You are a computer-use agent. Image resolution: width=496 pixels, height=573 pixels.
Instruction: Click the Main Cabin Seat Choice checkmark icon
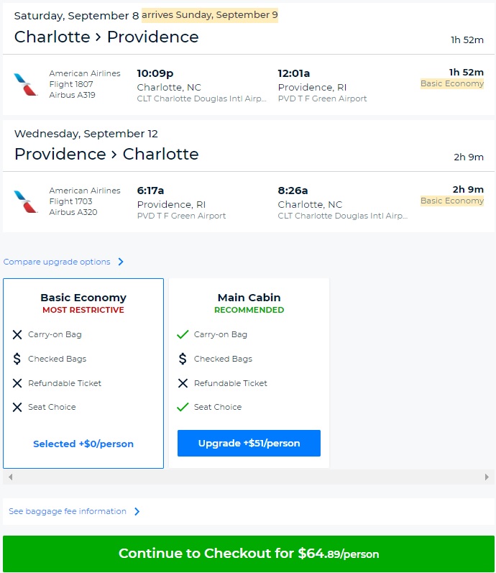coord(183,407)
